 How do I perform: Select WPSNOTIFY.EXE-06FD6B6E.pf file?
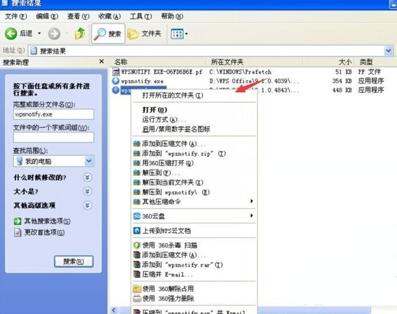coord(161,72)
